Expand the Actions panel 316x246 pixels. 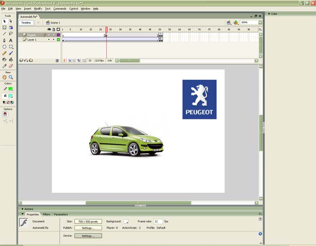pos(23,209)
